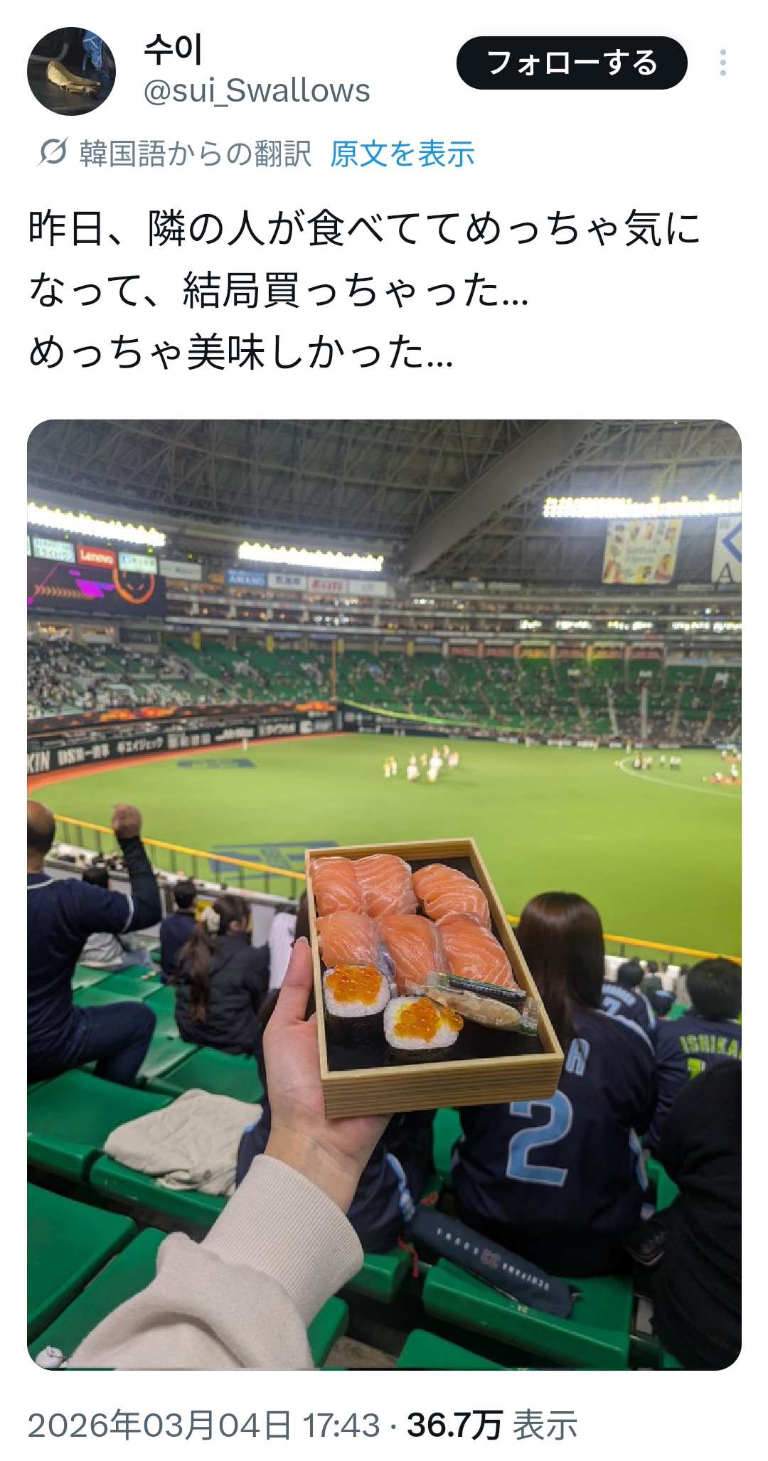
Task: Tap the 36.7万 表示 view count
Action: [492, 1425]
